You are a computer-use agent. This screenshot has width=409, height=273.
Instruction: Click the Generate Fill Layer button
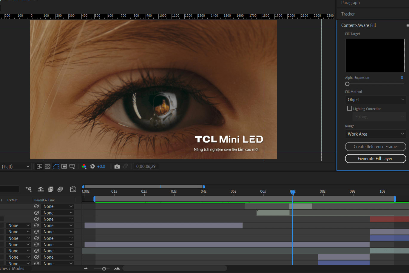375,159
